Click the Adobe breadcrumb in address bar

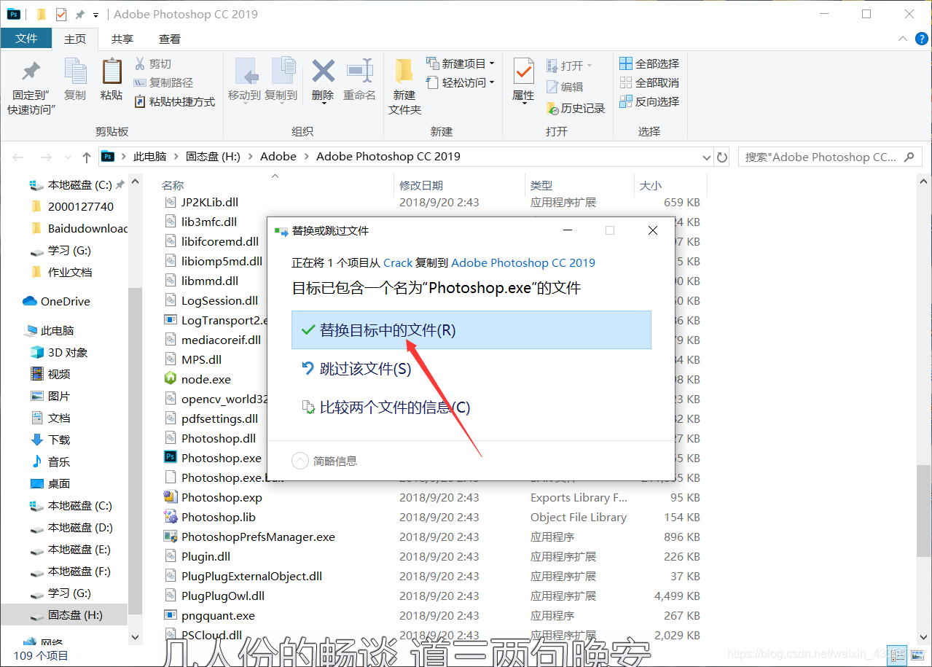pos(278,156)
